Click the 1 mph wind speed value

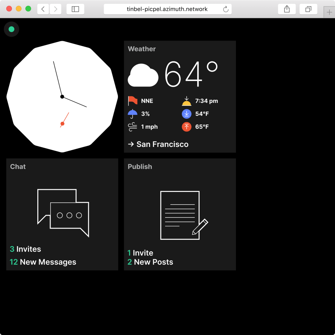click(x=149, y=127)
